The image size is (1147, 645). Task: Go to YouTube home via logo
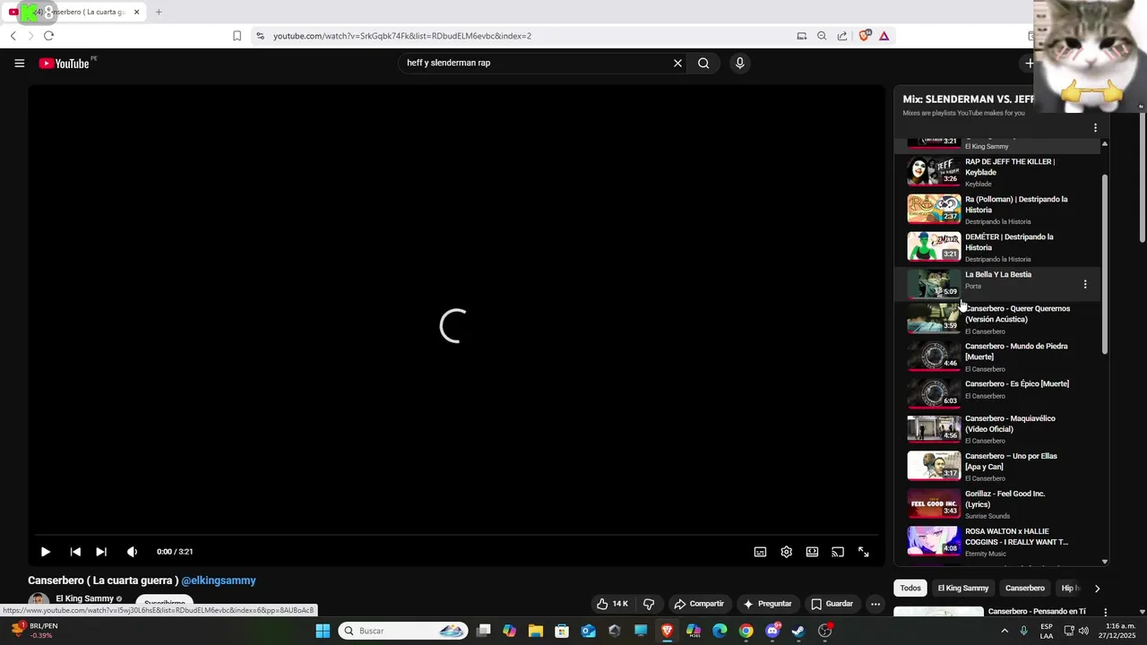point(64,64)
